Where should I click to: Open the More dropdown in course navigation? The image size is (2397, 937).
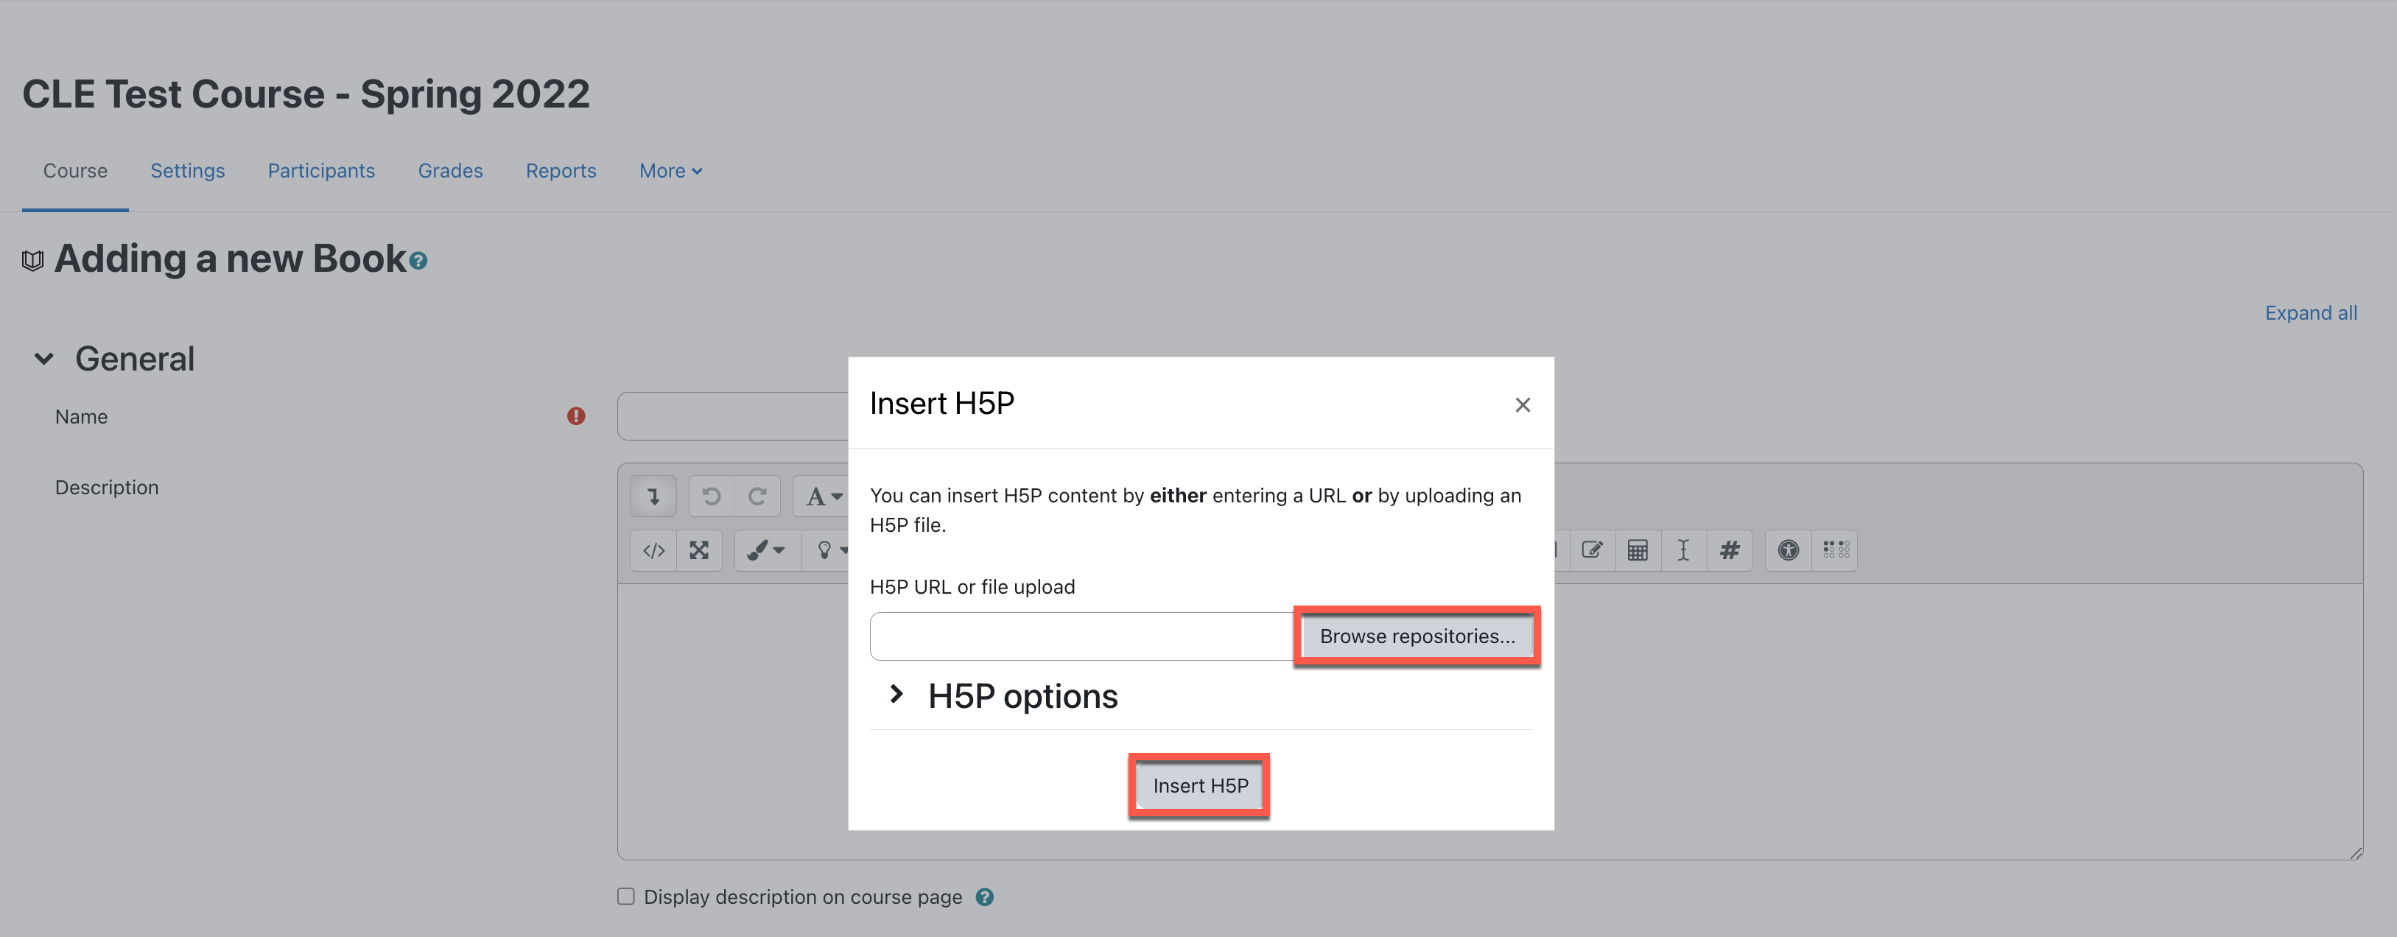click(x=670, y=170)
